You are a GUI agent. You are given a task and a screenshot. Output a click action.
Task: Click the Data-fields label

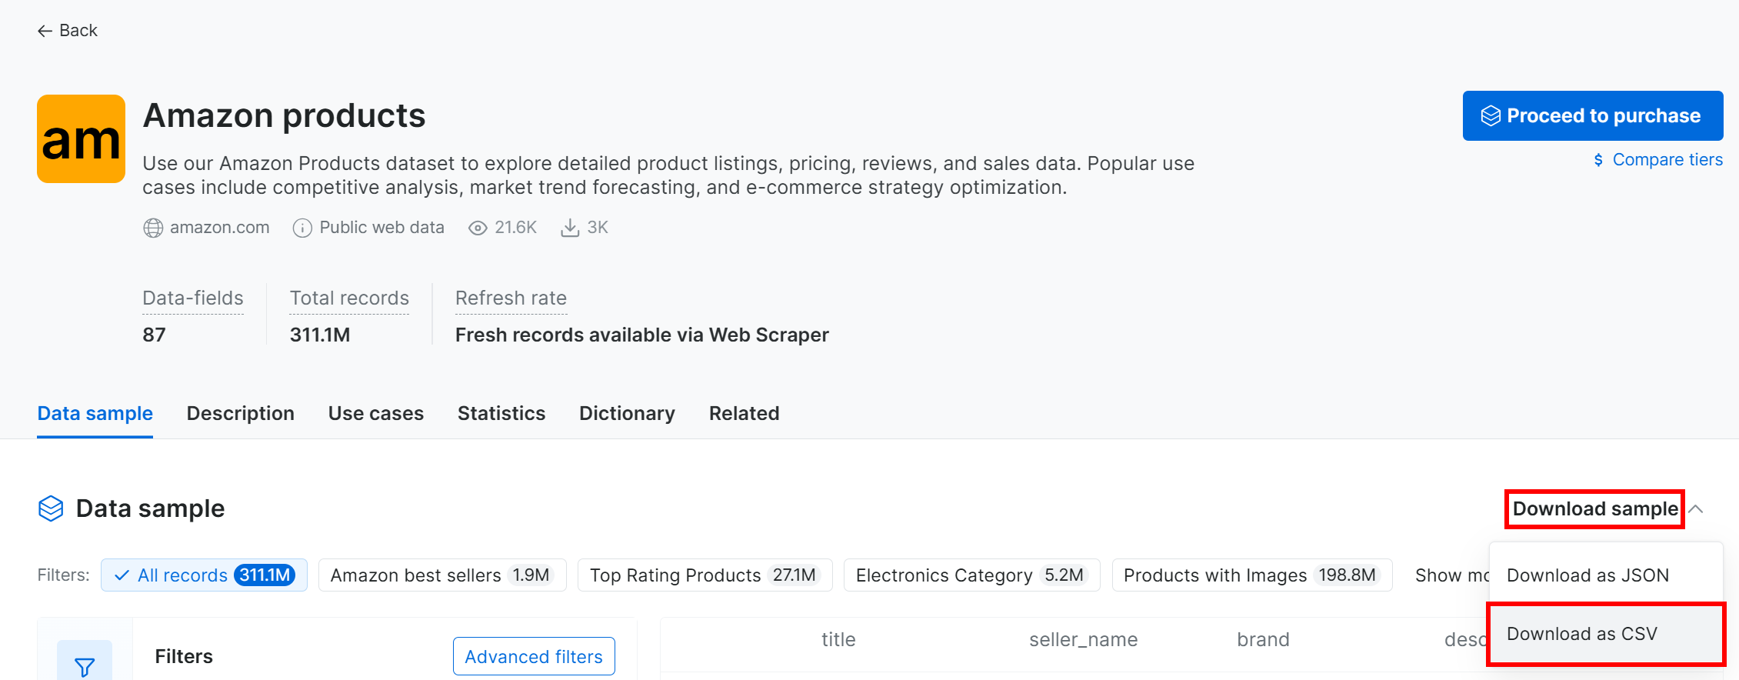[x=193, y=298]
